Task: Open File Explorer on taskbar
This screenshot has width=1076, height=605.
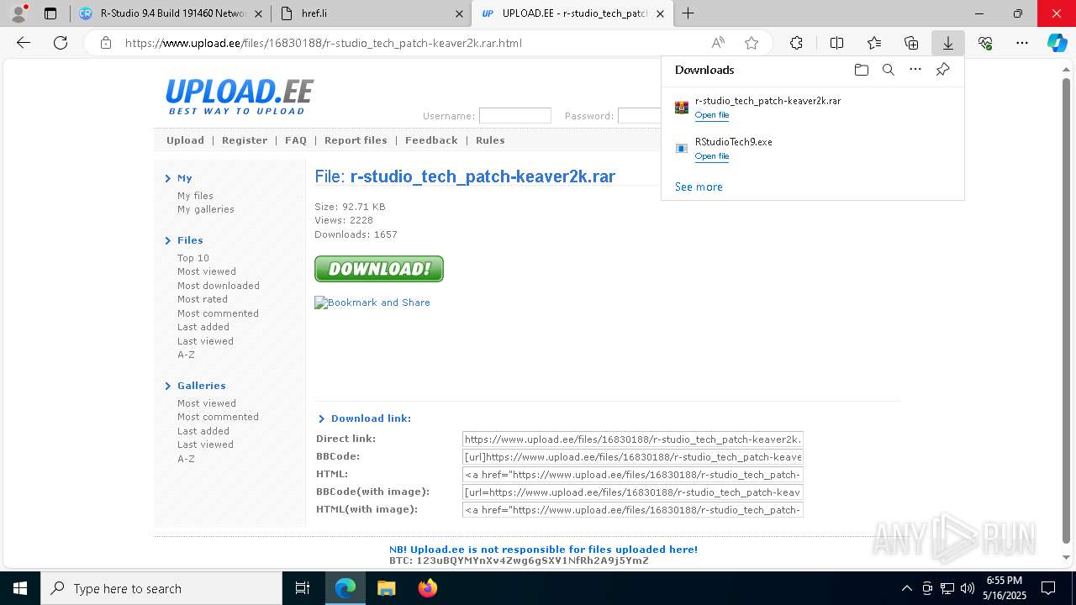Action: tap(386, 588)
